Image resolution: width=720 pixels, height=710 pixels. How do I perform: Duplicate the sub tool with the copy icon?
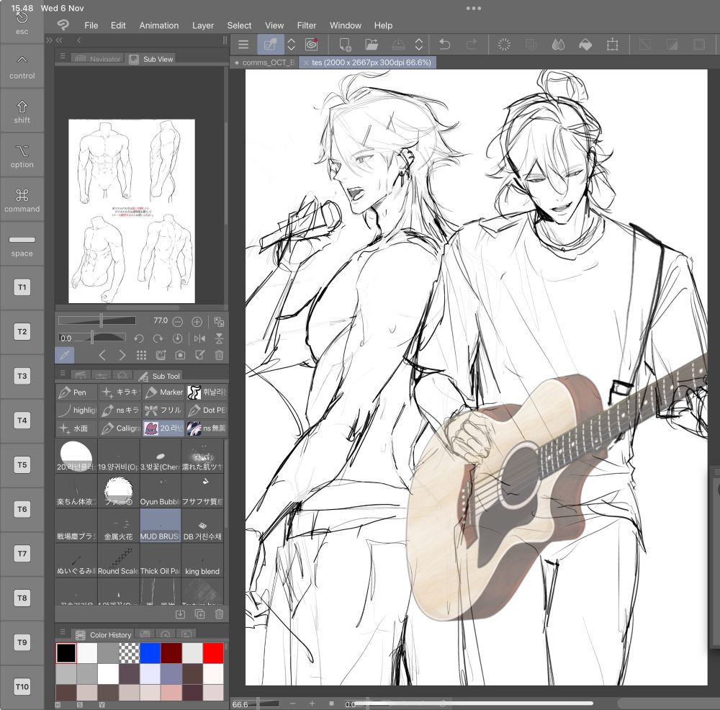coord(199,614)
